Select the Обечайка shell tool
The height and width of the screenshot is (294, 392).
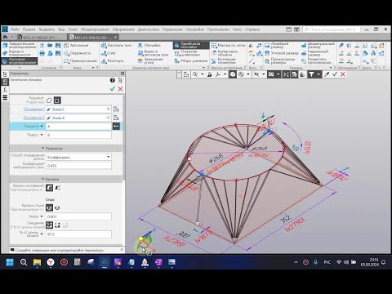pos(149,45)
